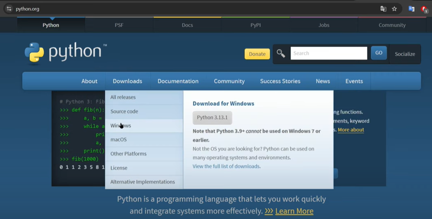Follow the More about link
Image resolution: width=432 pixels, height=219 pixels.
click(351, 130)
